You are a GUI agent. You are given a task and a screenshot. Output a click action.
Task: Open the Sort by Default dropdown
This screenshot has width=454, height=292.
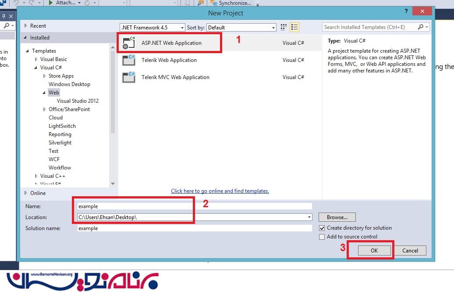pyautogui.click(x=273, y=28)
